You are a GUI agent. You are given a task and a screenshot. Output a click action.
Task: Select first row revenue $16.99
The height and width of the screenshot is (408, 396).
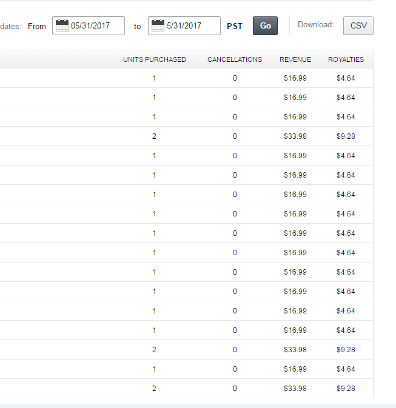(x=295, y=78)
